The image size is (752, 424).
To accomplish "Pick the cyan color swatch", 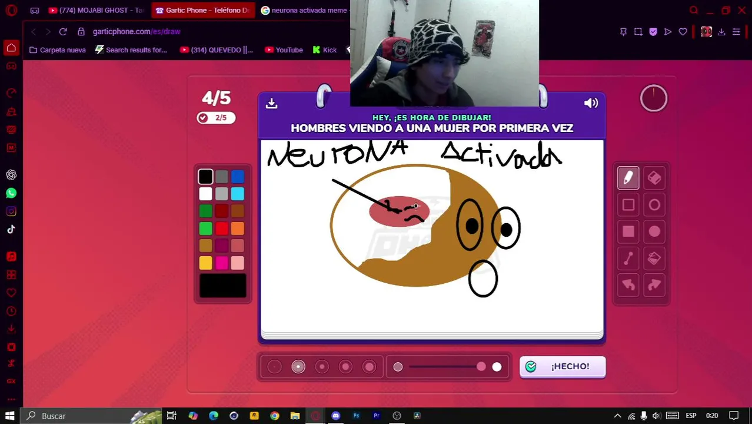I will [x=237, y=194].
